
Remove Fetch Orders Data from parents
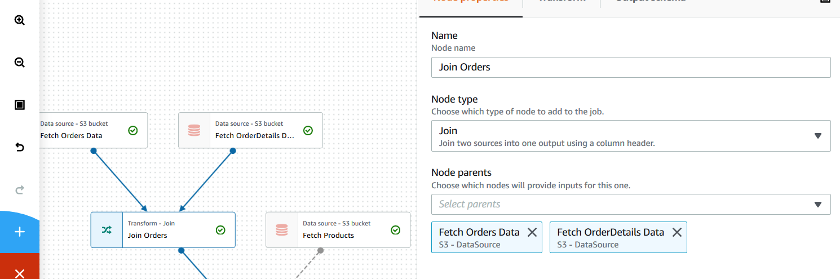[532, 232]
